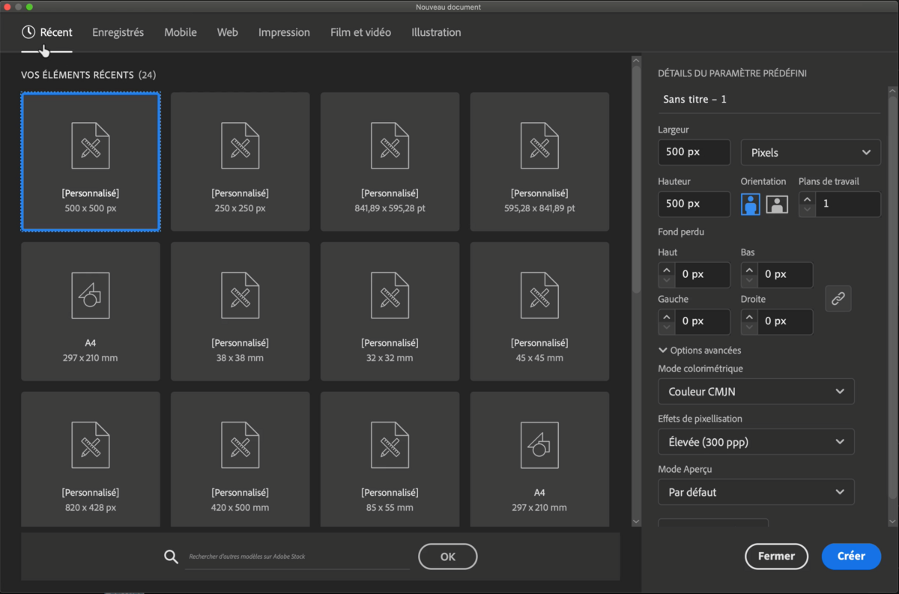Increase Plans de travail count
This screenshot has height=594, width=899.
[x=807, y=198]
